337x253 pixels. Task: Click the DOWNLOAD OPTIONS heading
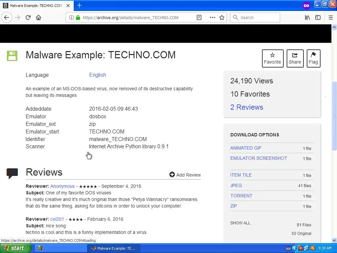pos(255,135)
